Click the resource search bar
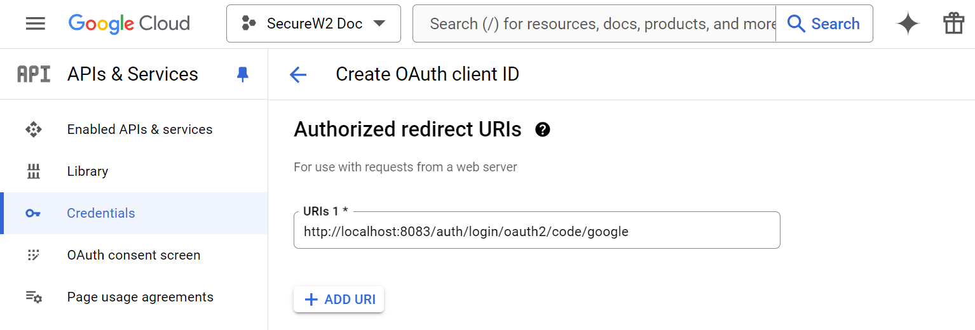The height and width of the screenshot is (330, 975). tap(594, 23)
